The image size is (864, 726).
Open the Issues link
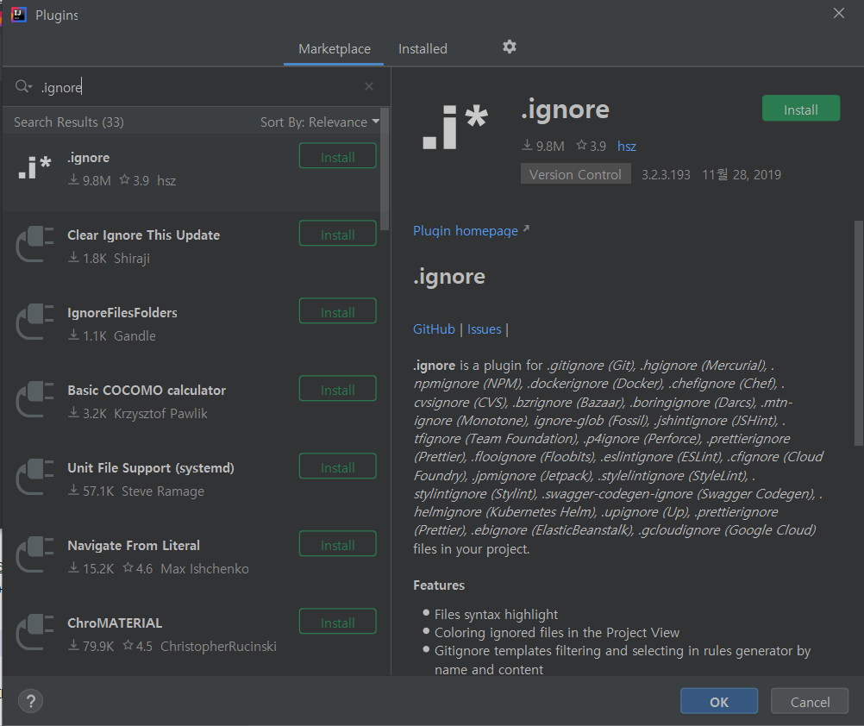[484, 329]
